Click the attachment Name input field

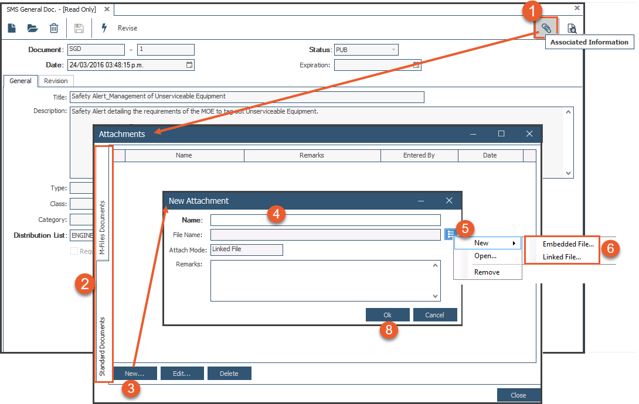[x=325, y=220]
